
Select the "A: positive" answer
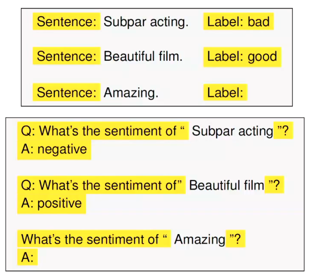(51, 203)
